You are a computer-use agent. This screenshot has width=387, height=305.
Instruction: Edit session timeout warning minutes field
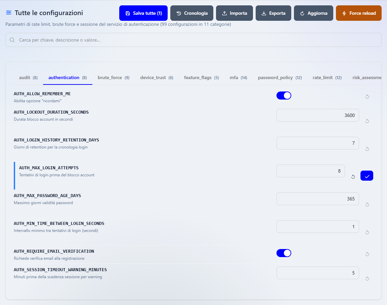[318, 273]
